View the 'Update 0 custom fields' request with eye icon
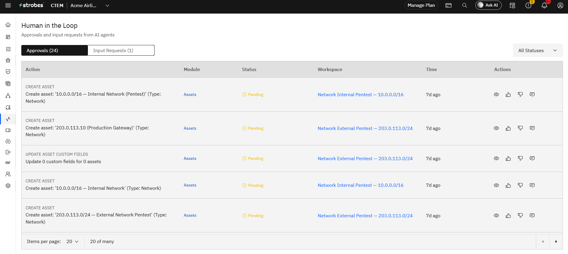Image resolution: width=568 pixels, height=254 pixels. (x=496, y=159)
